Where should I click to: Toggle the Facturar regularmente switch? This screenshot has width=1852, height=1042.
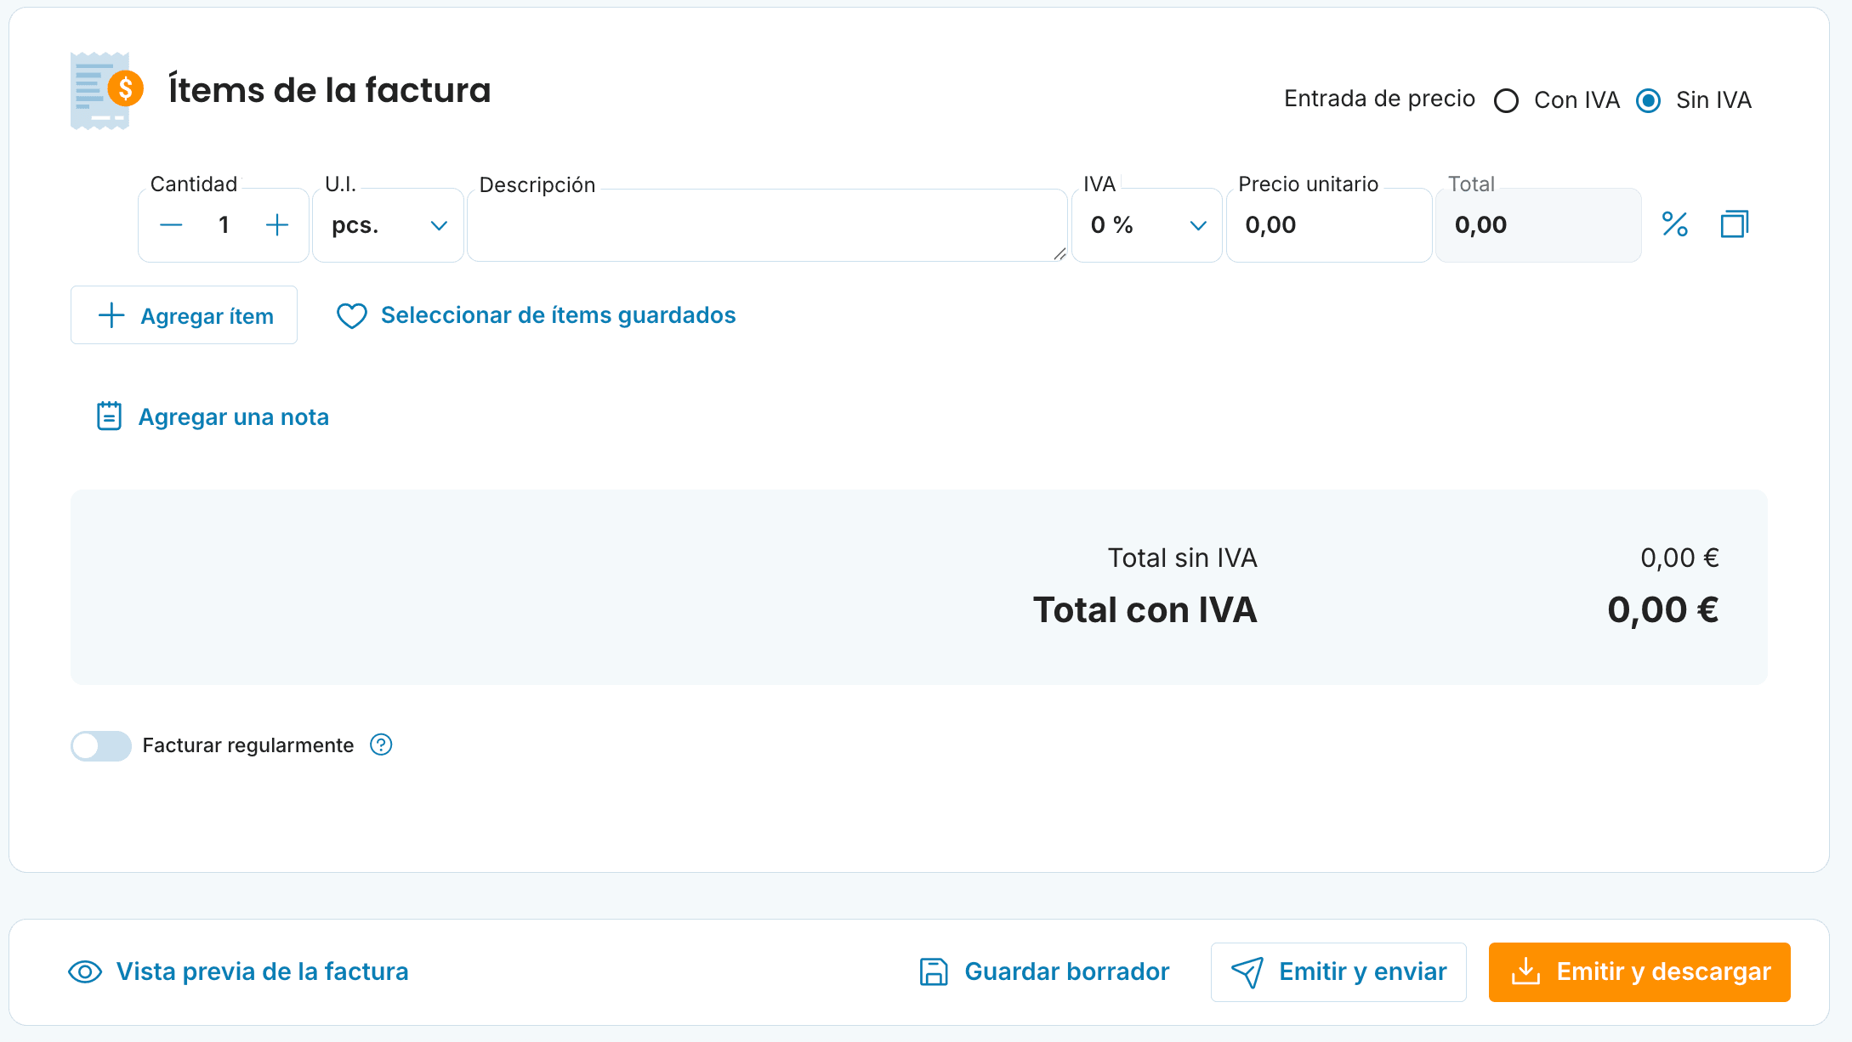pos(101,745)
